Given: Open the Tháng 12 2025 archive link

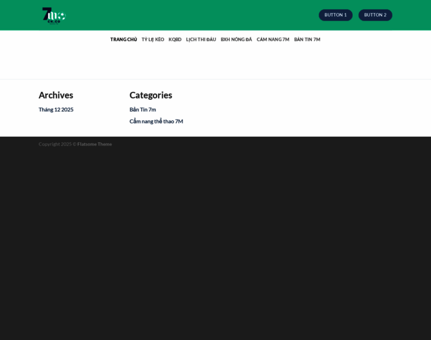Looking at the screenshot, I should coord(56,109).
